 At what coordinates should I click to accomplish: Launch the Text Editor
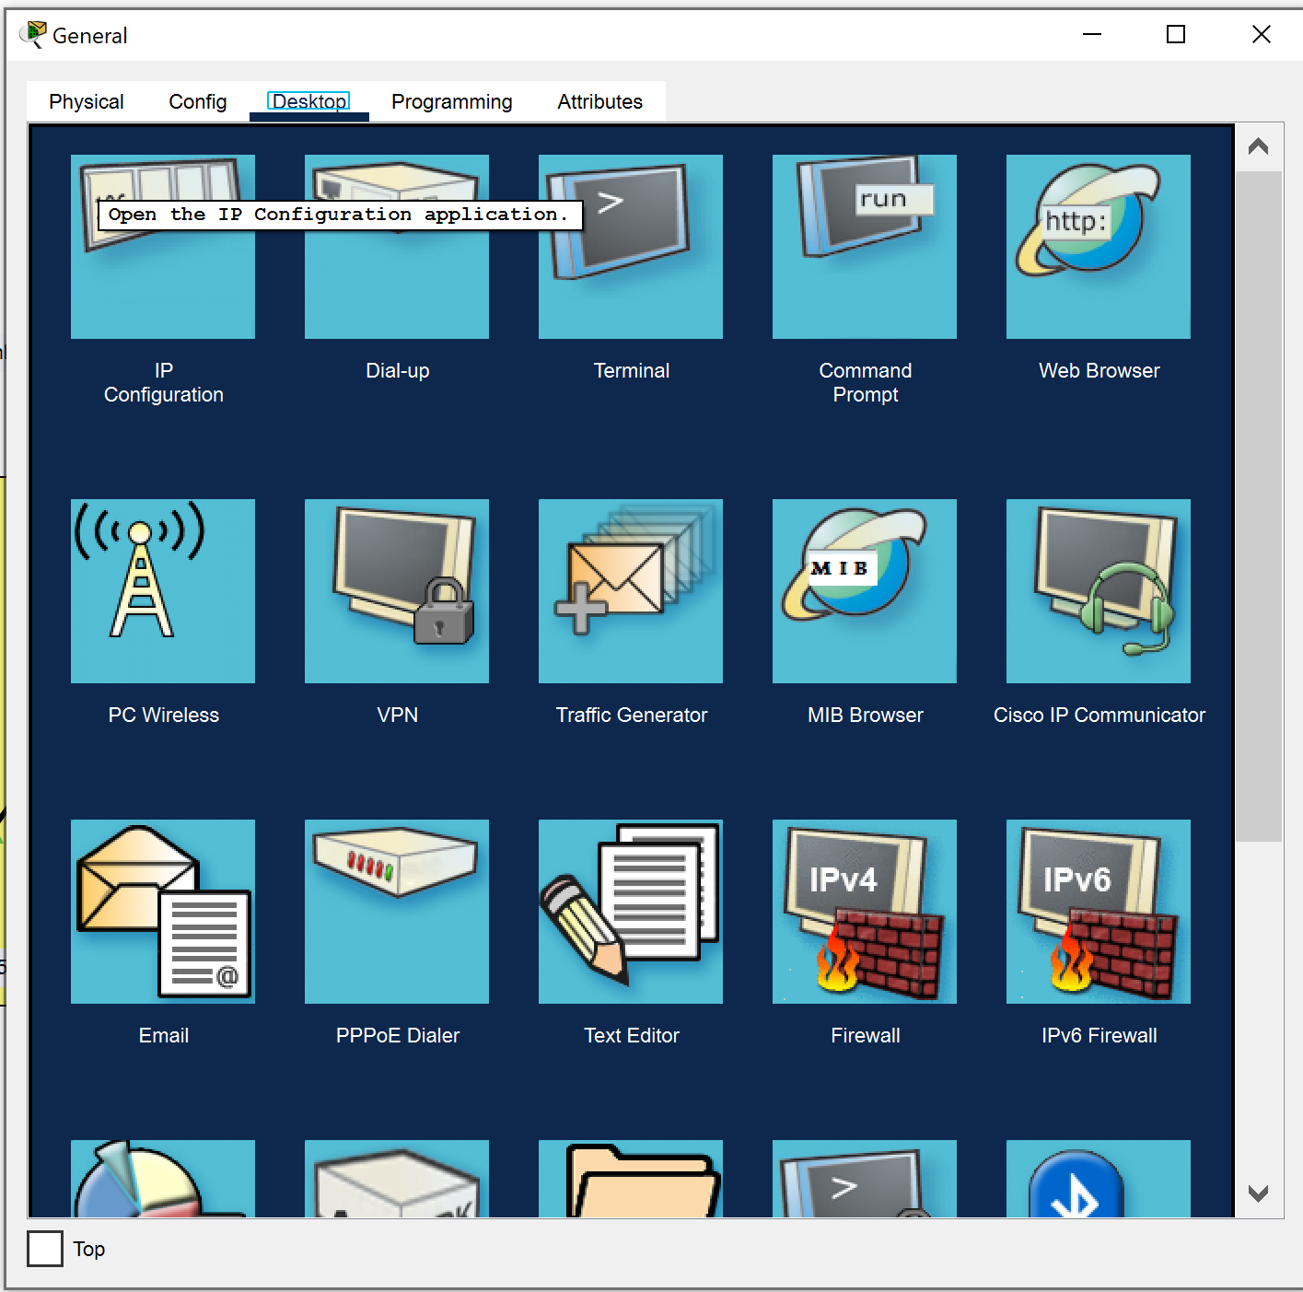tap(631, 912)
